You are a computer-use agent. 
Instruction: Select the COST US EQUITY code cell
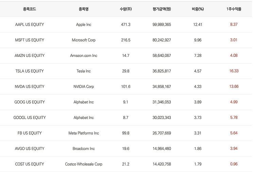click(x=30, y=164)
